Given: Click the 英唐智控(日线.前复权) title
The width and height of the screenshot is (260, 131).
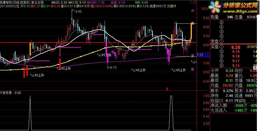Looking at the screenshot, I should coord(15,3).
